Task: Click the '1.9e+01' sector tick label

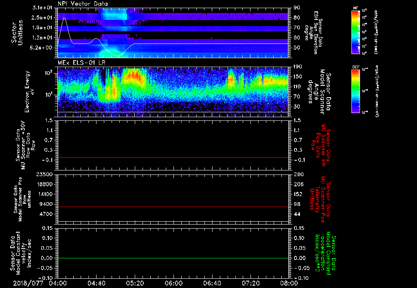Action: coord(42,28)
